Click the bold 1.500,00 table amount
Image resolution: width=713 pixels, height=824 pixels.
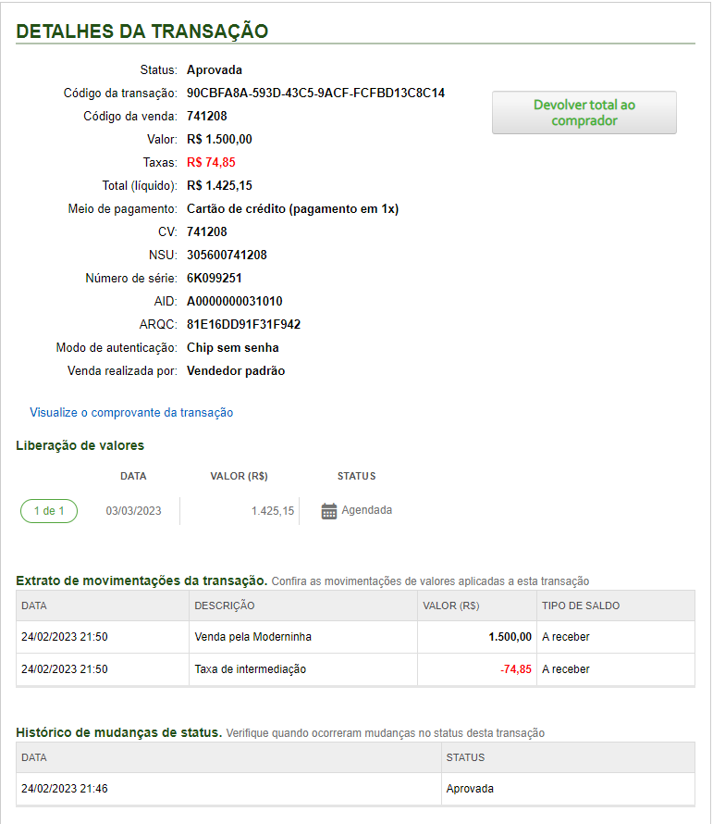pyautogui.click(x=510, y=637)
